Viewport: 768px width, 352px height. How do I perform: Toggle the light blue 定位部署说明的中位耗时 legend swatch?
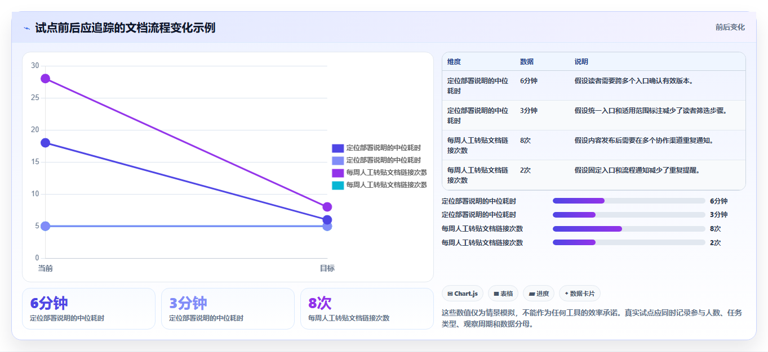coord(338,160)
